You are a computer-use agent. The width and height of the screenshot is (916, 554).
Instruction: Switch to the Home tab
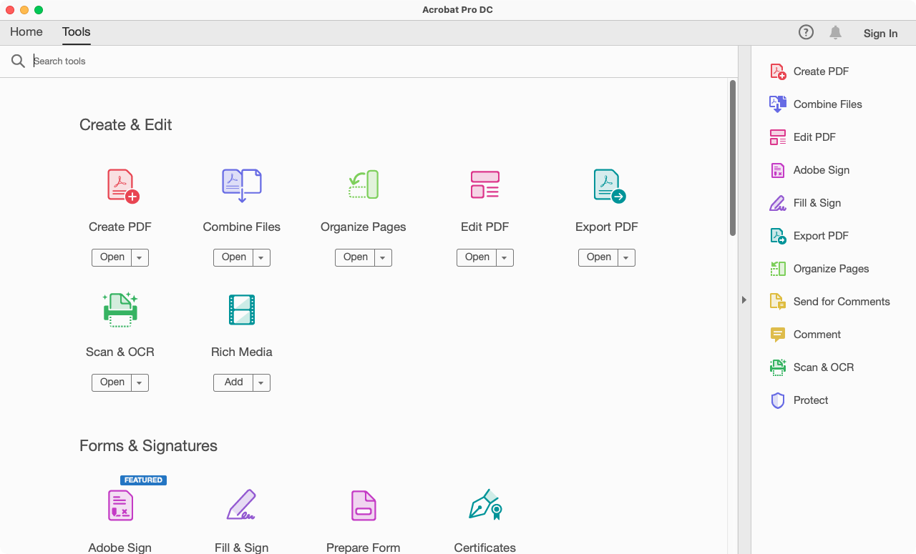tap(26, 32)
